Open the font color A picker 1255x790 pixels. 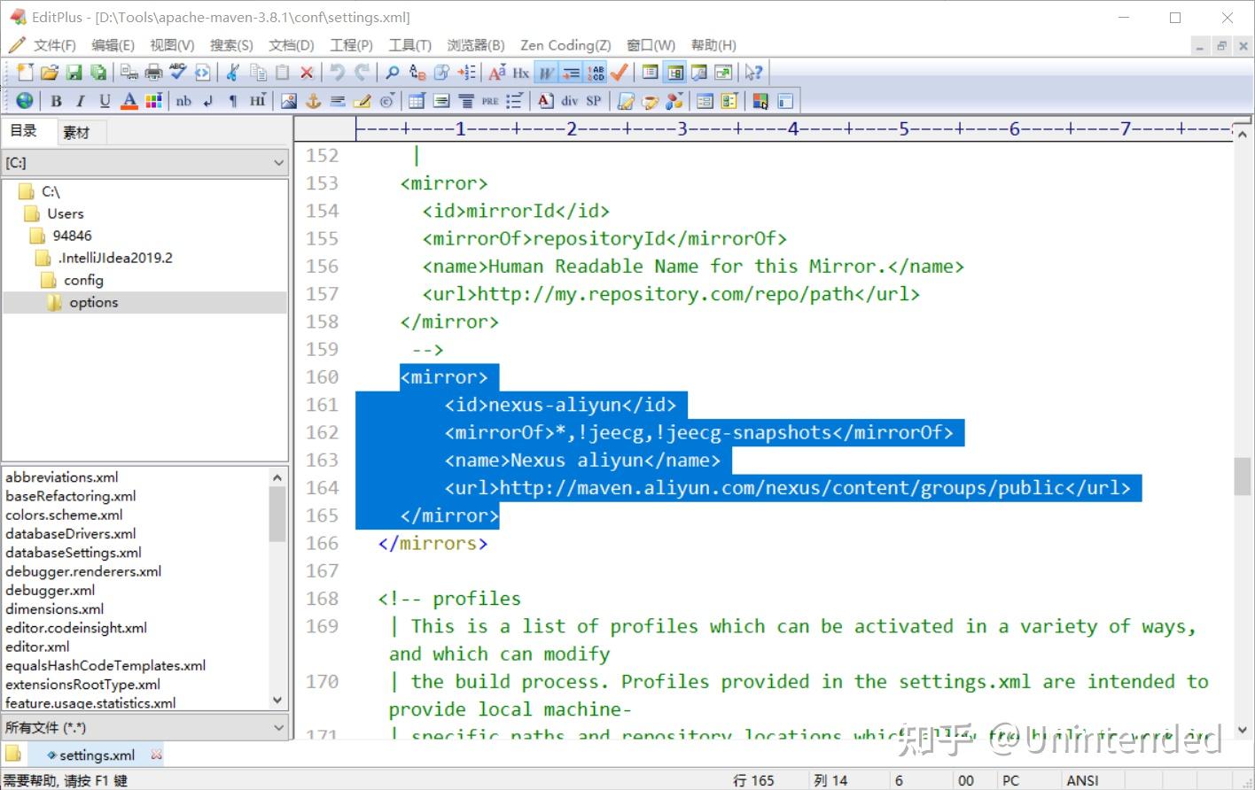click(x=129, y=101)
